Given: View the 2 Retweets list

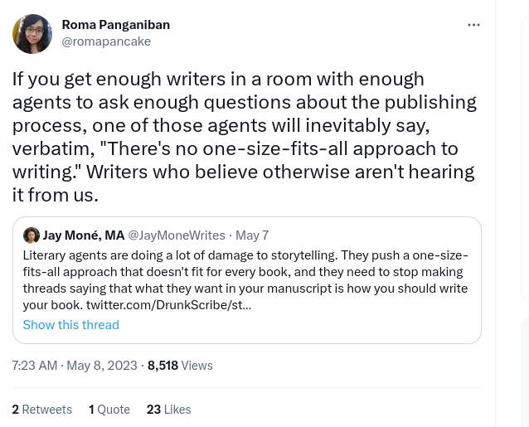Looking at the screenshot, I should [41, 410].
